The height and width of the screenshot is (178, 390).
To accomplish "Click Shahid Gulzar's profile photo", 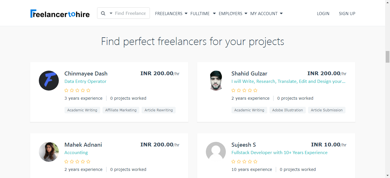I will (x=216, y=81).
